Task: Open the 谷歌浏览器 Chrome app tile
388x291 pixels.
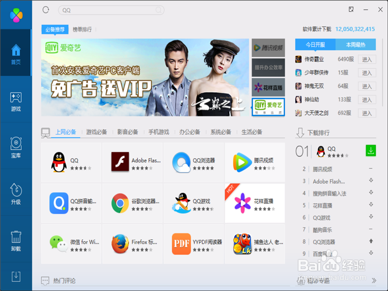Action: pyautogui.click(x=132, y=203)
